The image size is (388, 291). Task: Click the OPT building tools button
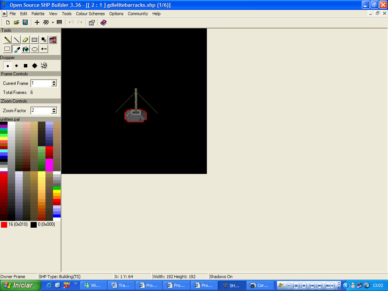pyautogui.click(x=53, y=40)
